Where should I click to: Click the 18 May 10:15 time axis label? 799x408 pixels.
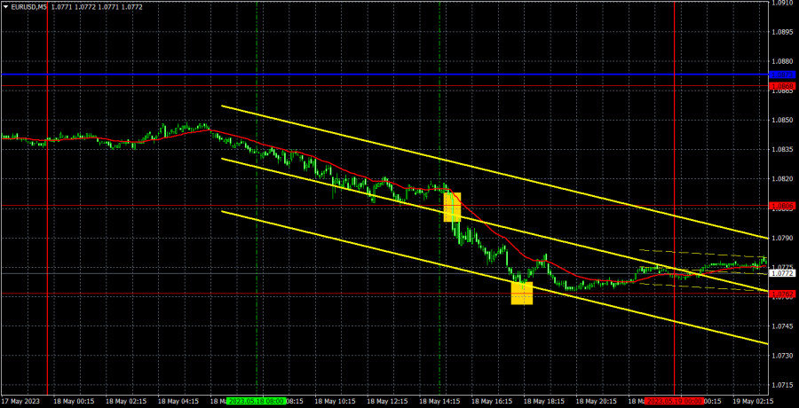334,401
